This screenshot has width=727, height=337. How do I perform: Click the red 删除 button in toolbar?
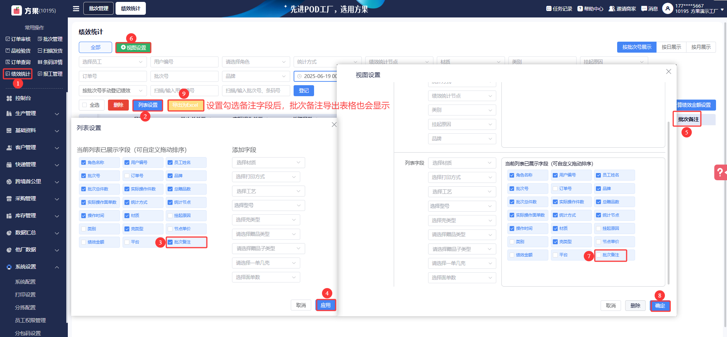[x=118, y=105]
